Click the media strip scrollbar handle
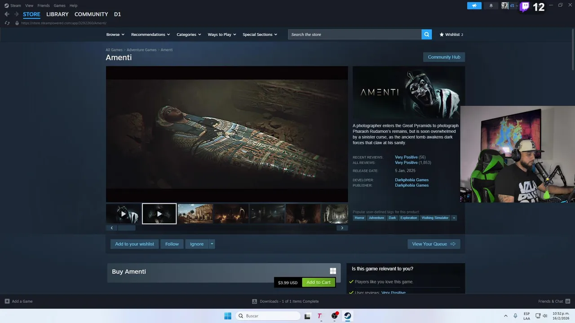This screenshot has height=323, width=575. pos(126,228)
